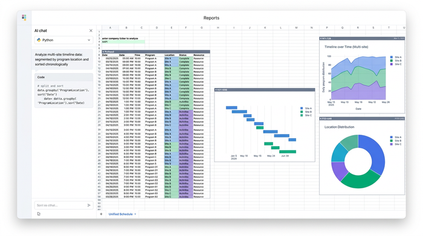Screen dimensions: 423x236
Task: Close the AI chat panel
Action: point(91,30)
